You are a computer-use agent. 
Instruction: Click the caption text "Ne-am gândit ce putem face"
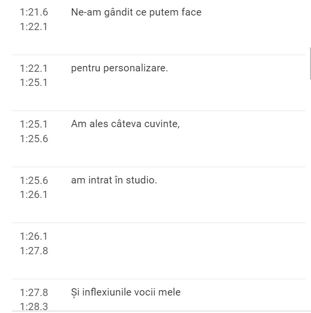(136, 13)
